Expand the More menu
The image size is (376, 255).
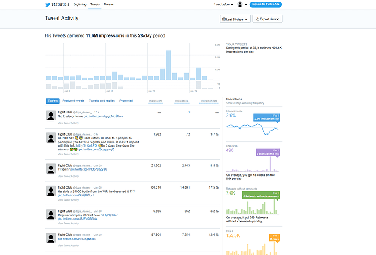108,4
